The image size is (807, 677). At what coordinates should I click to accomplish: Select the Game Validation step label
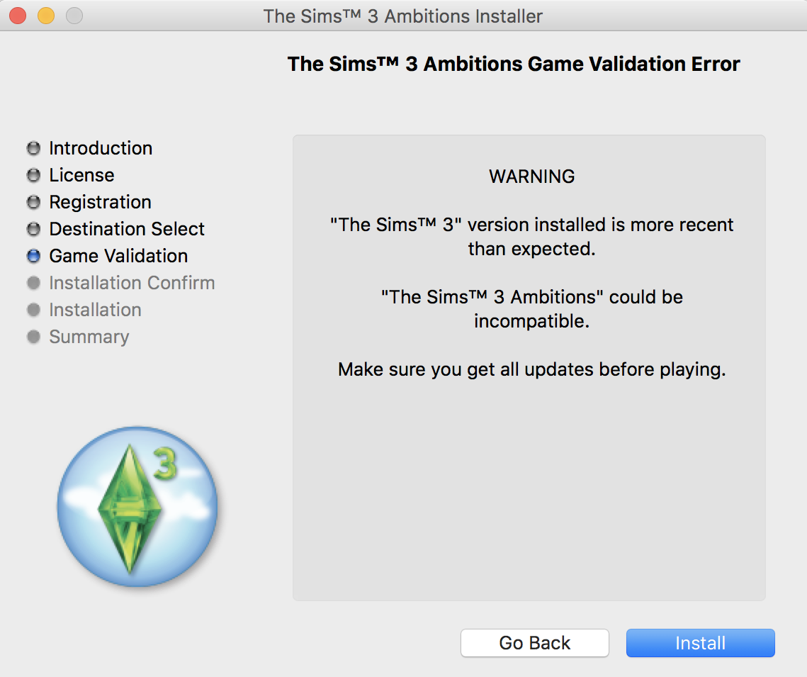(x=118, y=256)
